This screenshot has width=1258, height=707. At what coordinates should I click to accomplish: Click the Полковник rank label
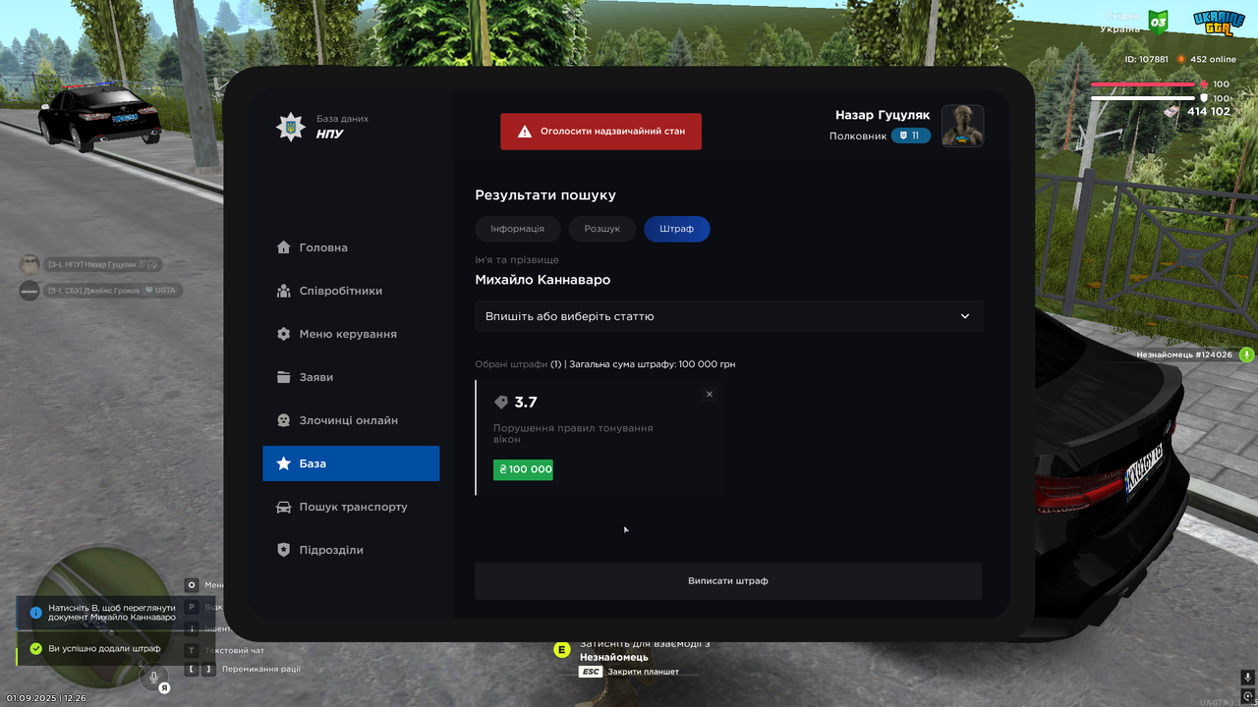[858, 136]
